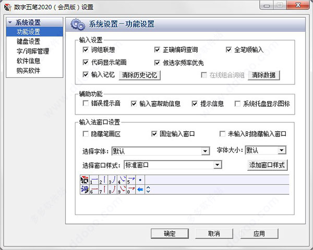Click stroke key 2 vertical stroke
This screenshot has width=313, height=250.
coord(103,180)
